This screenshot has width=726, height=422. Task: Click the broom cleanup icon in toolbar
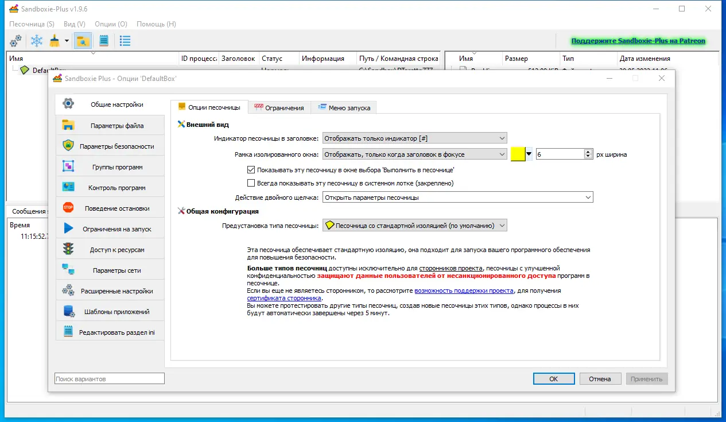[x=55, y=41]
